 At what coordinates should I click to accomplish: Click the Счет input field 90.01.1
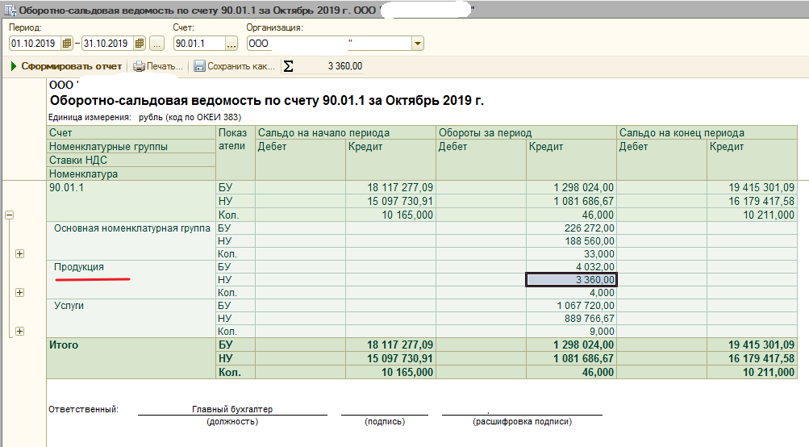pos(198,44)
